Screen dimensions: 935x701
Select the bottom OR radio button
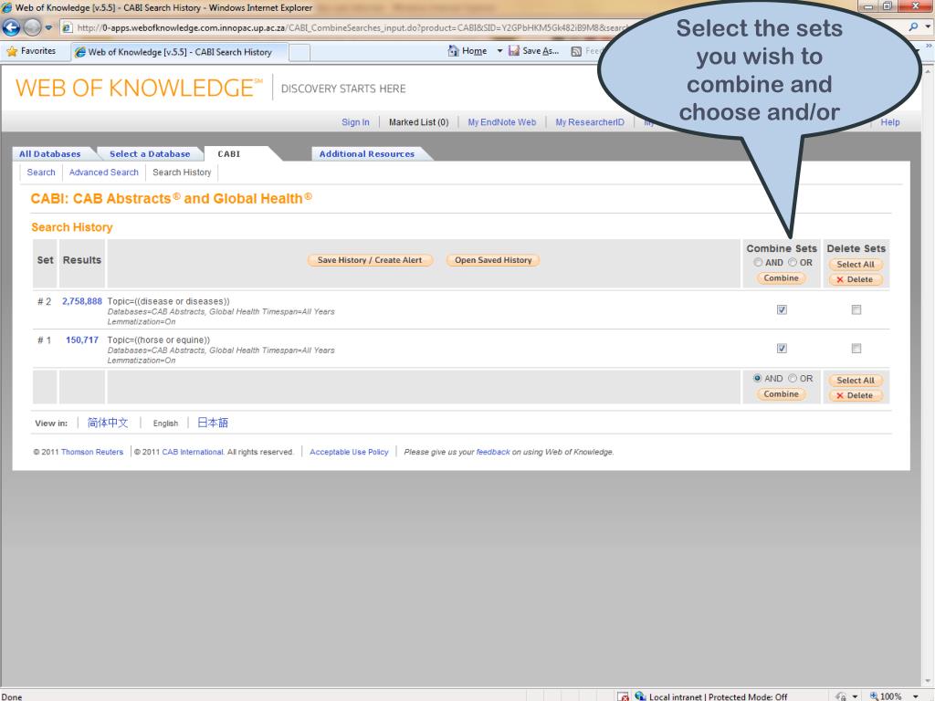(x=792, y=379)
